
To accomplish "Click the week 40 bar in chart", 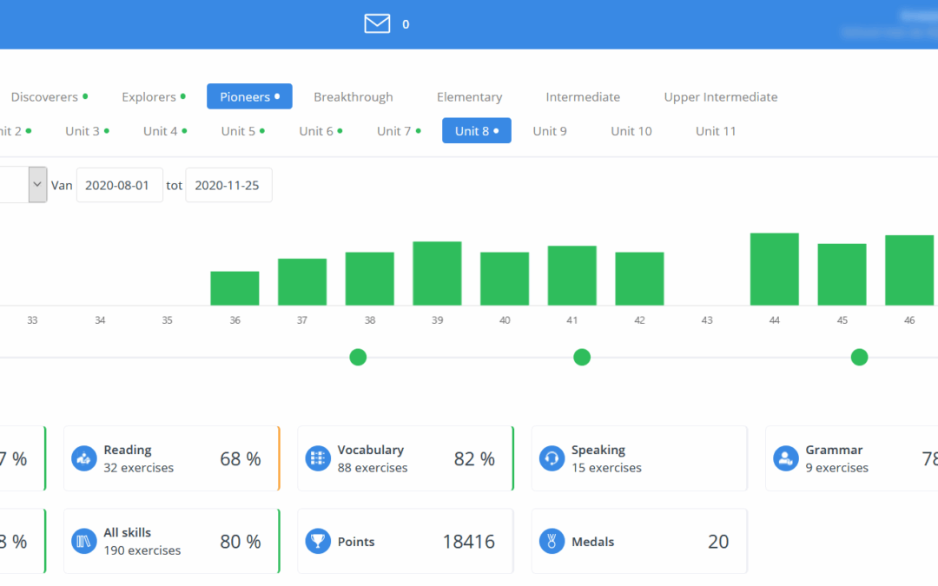I will 505,279.
